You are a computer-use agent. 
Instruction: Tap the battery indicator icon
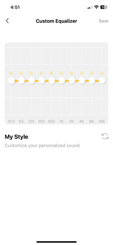point(104,7)
